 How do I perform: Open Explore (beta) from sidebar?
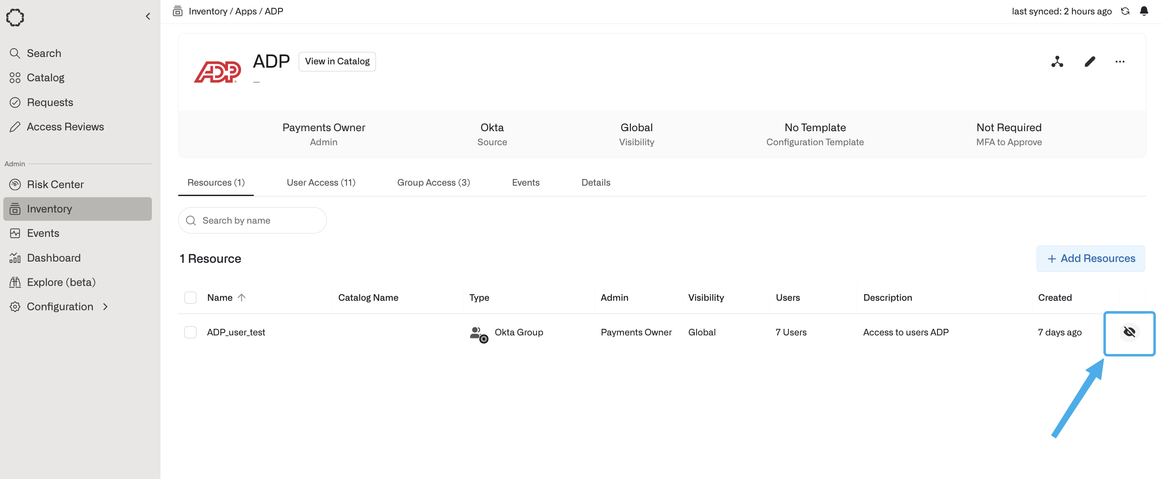61,282
